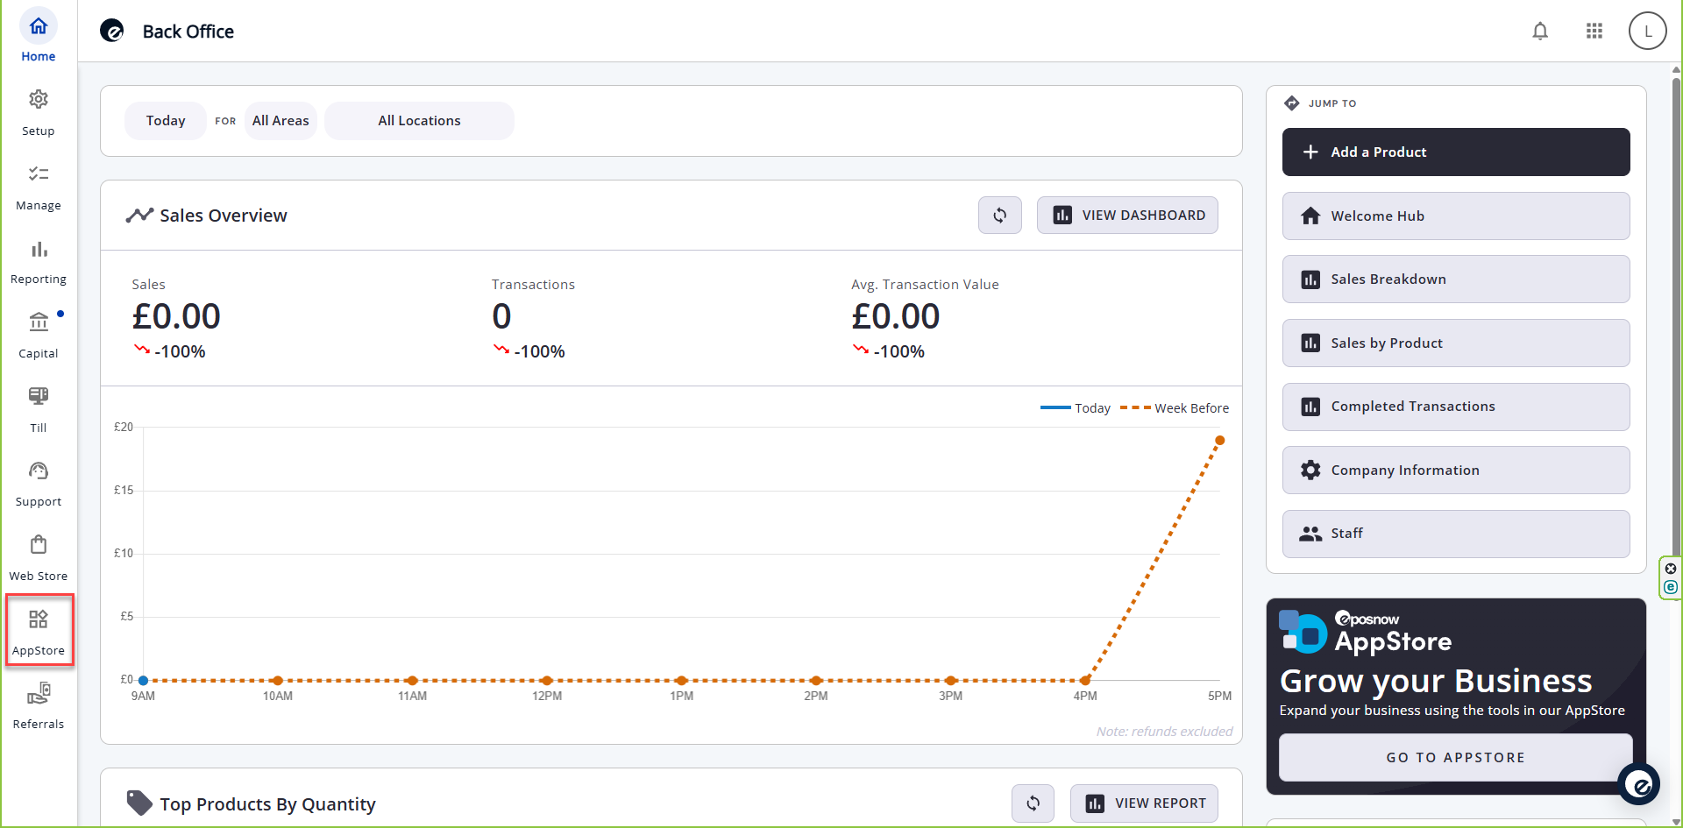
Task: Toggle Week Before series in legend
Action: point(1175,408)
